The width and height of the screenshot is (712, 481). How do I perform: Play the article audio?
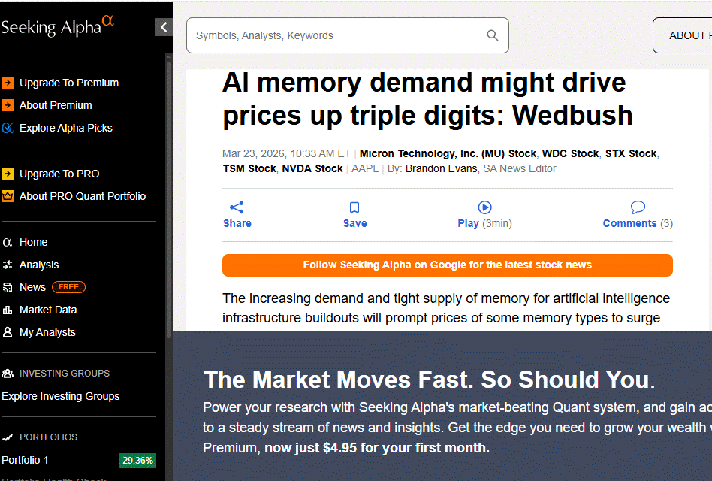coord(484,207)
